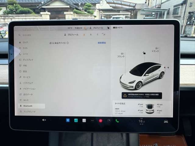The width and height of the screenshot is (195, 146).
Task: Tap the unlocked padlock above the car
Action: coord(144,53)
